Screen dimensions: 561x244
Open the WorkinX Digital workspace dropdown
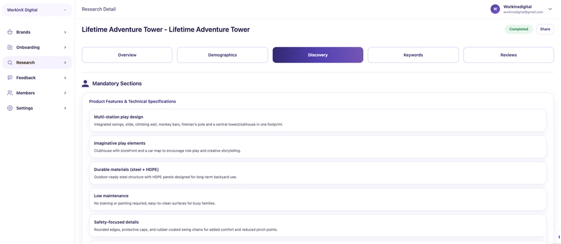click(37, 10)
